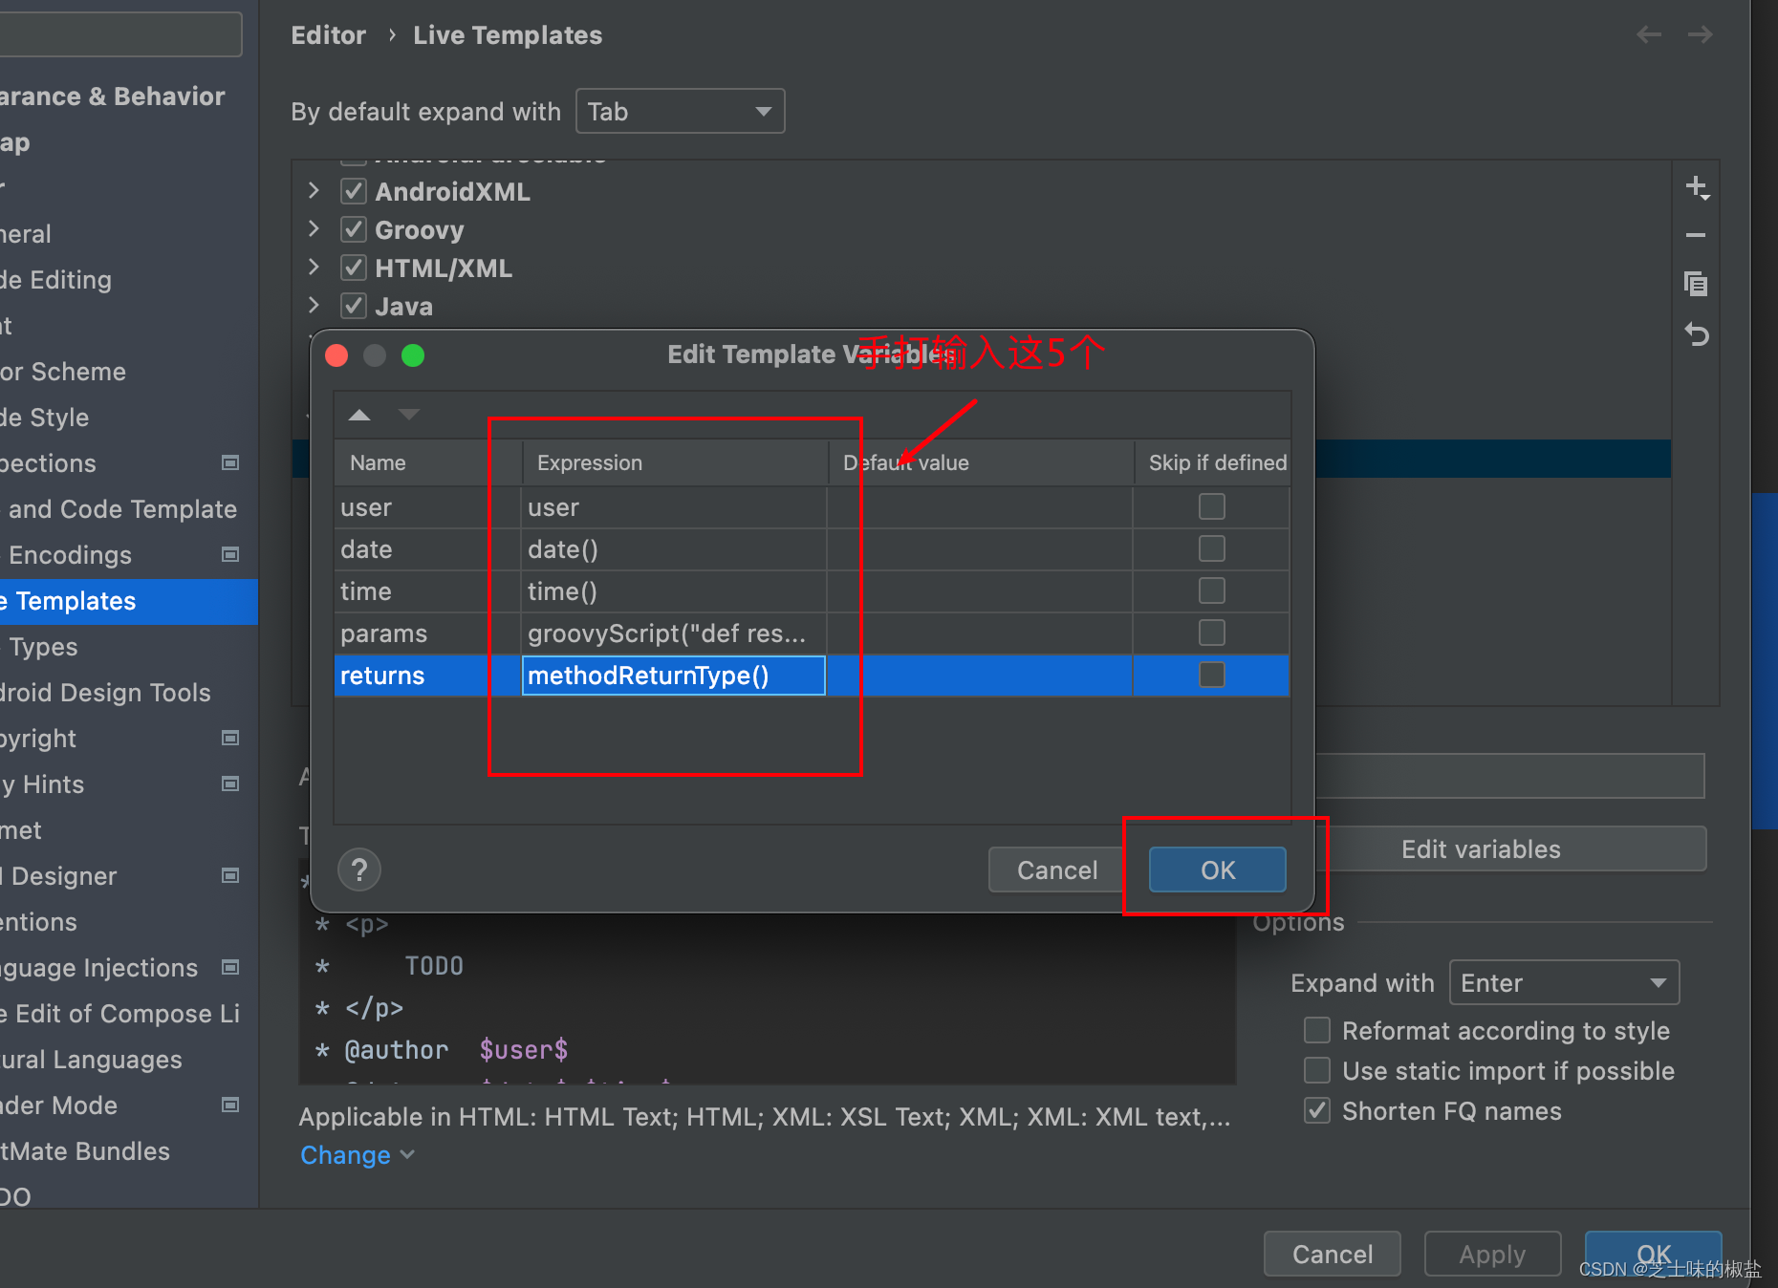Click the Edit variables button
This screenshot has width=1778, height=1288.
(x=1481, y=849)
